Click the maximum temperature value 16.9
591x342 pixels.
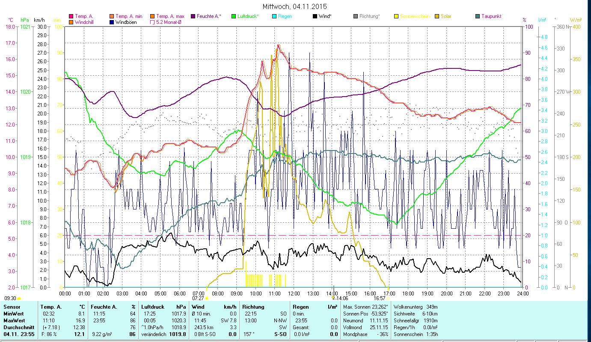(x=80, y=321)
